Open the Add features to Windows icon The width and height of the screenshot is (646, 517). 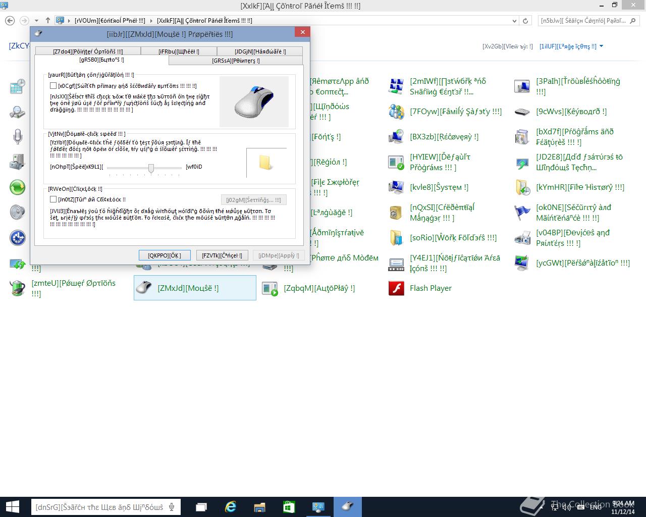[x=522, y=162]
